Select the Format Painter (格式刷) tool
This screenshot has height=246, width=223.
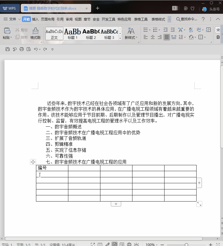point(35,33)
